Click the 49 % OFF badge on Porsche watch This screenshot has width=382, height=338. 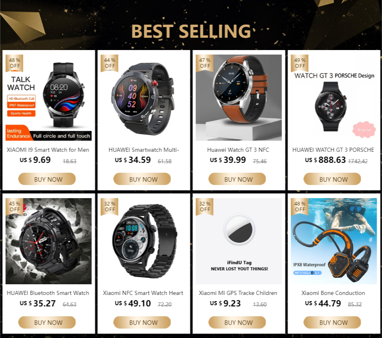300,63
